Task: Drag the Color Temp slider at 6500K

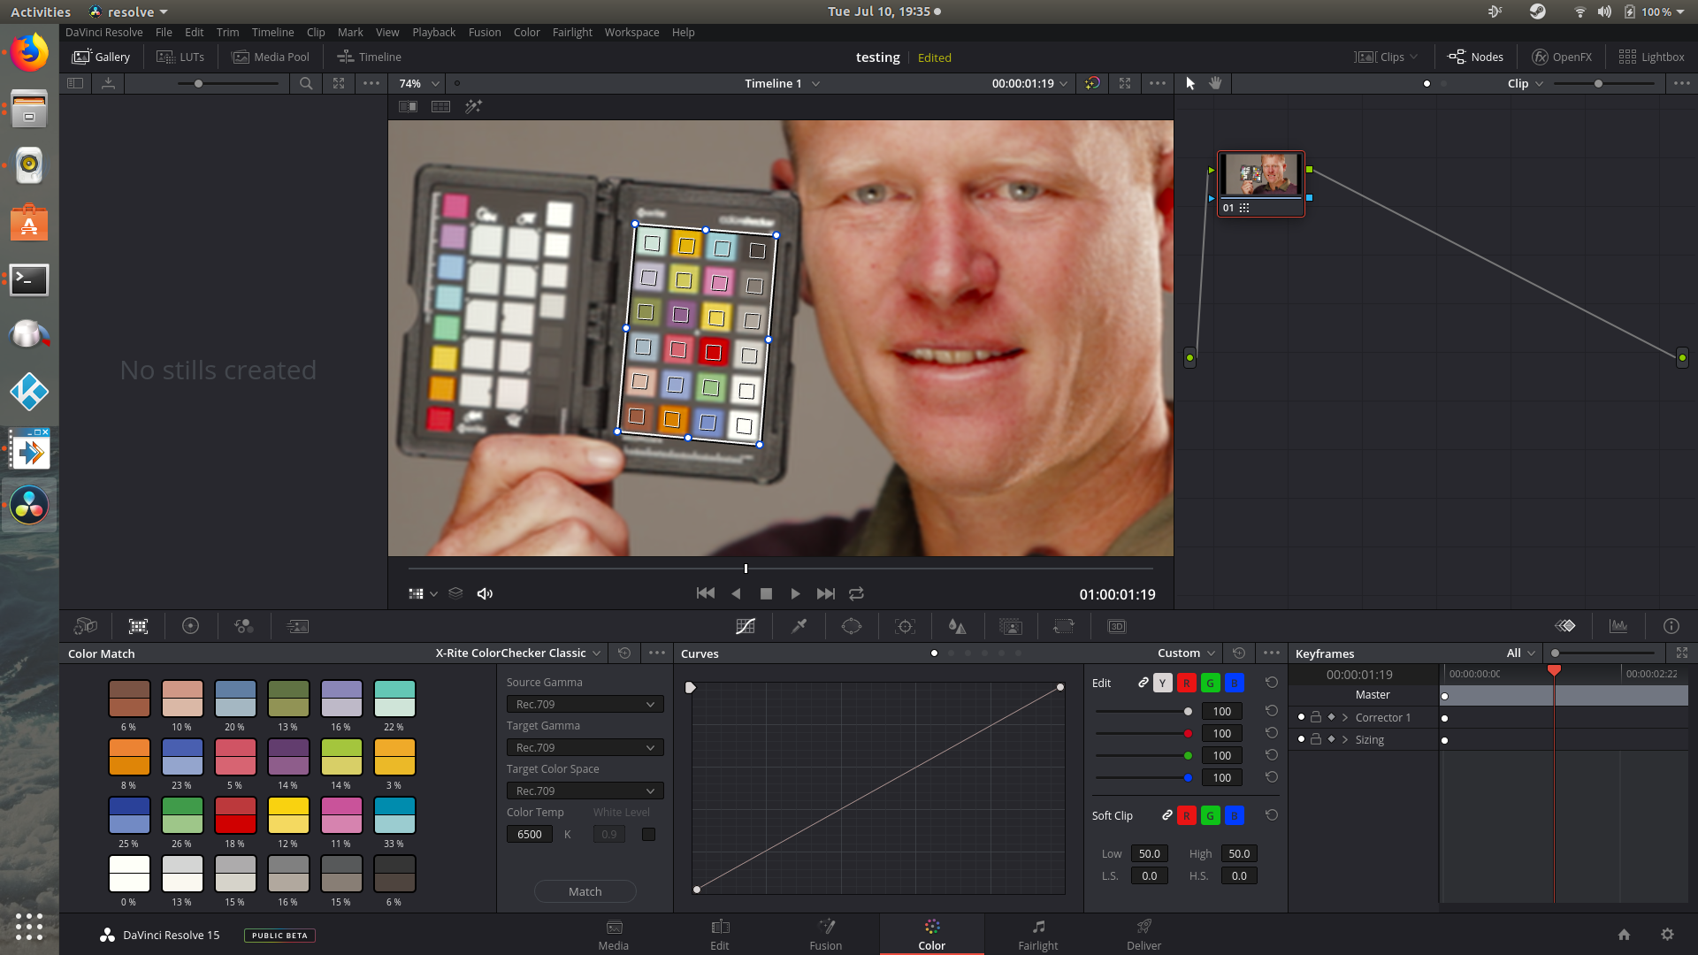Action: coord(530,834)
